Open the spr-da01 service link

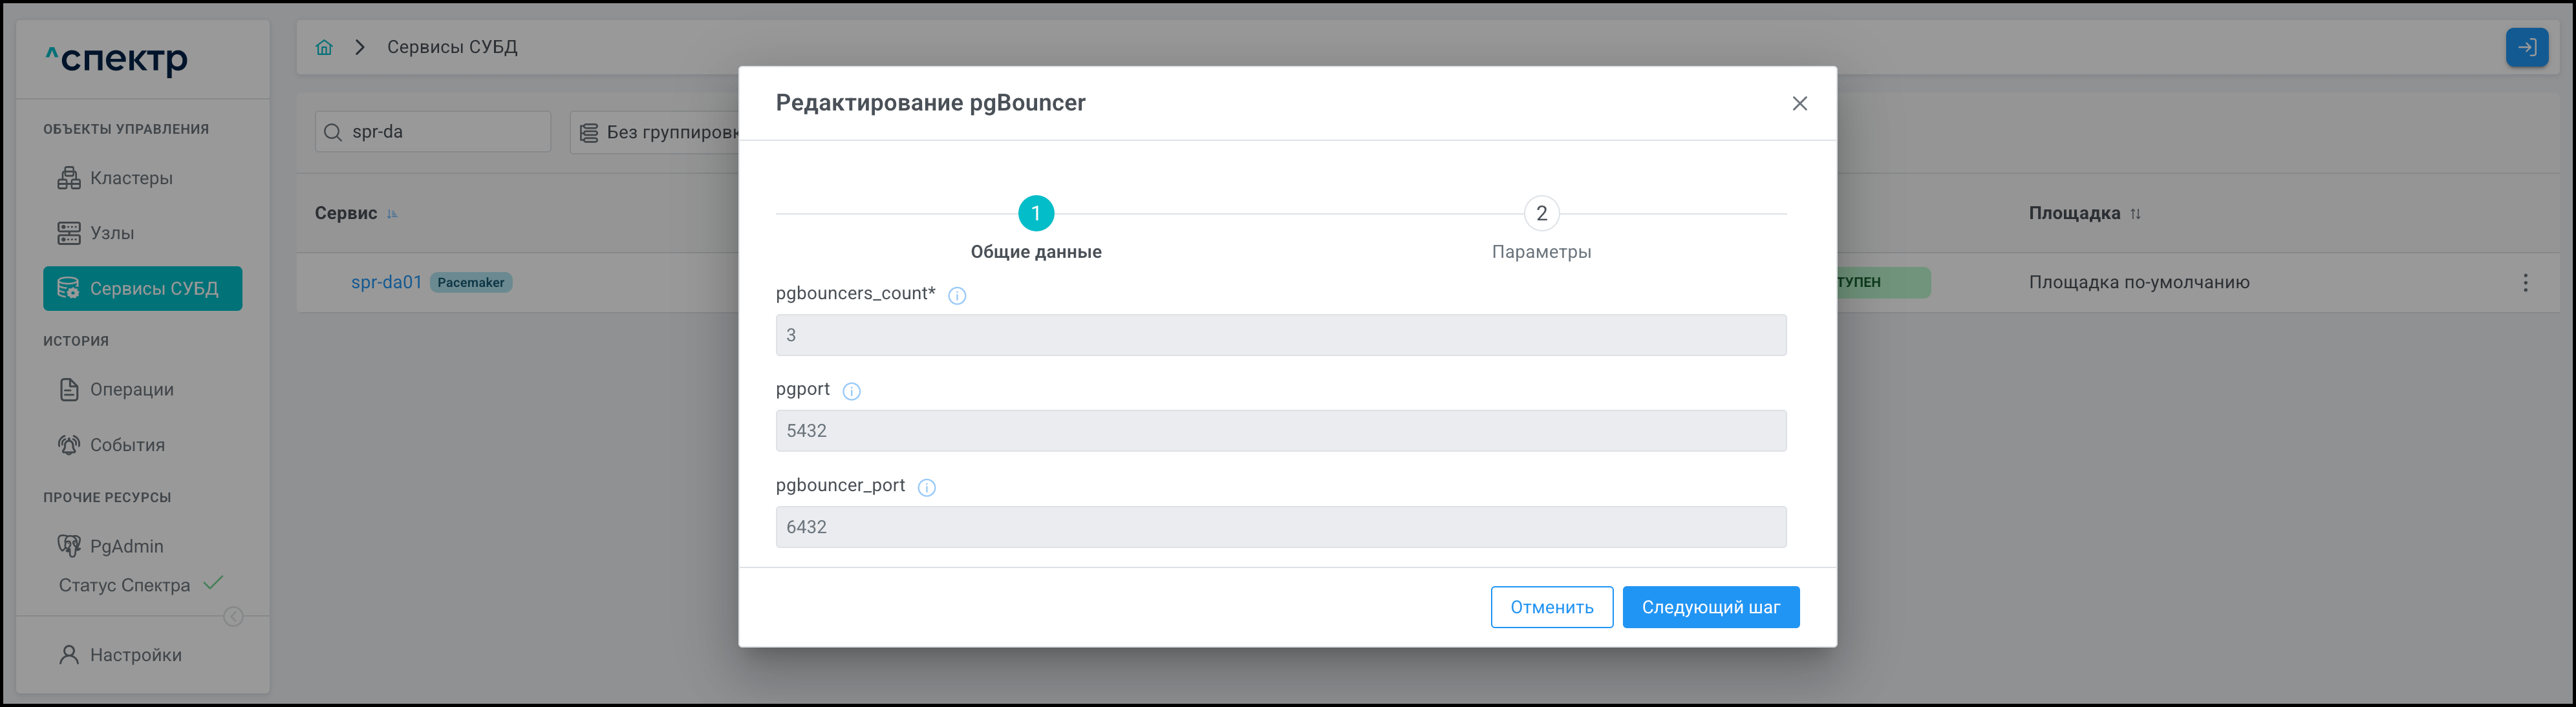386,282
